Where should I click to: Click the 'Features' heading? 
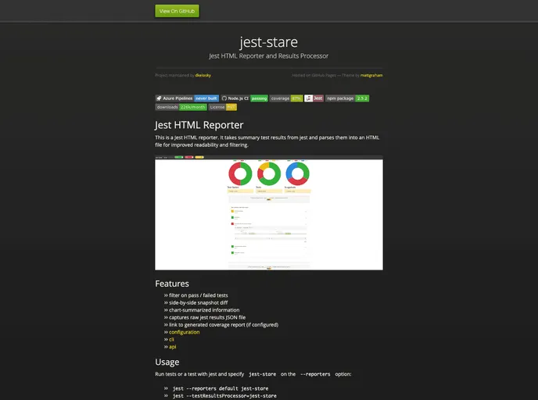coord(172,284)
